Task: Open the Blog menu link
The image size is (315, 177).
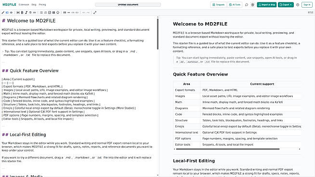Action: tap(34, 5)
